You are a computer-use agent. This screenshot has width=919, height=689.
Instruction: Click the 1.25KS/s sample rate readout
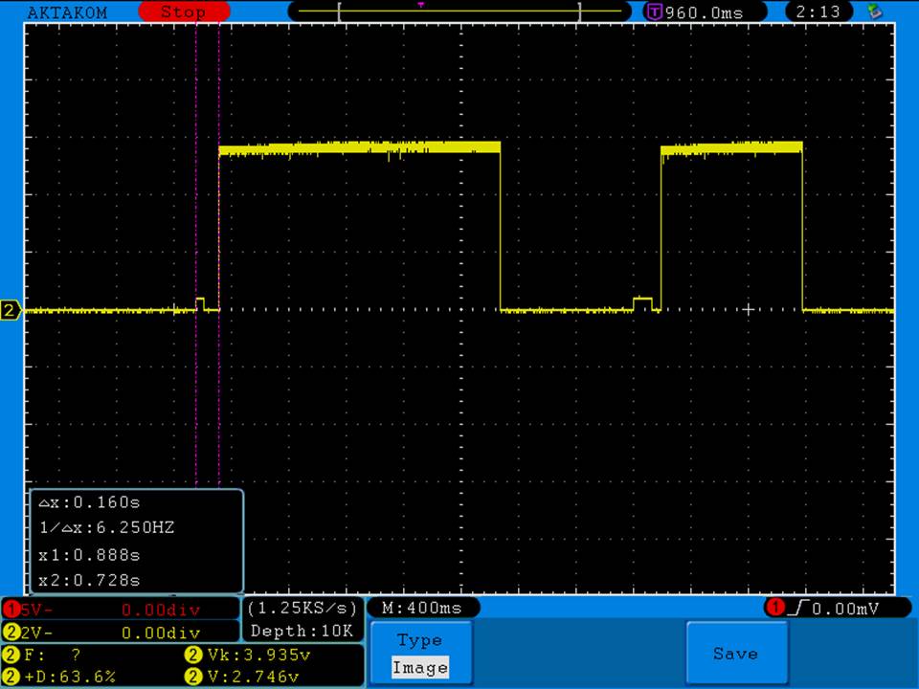[303, 609]
